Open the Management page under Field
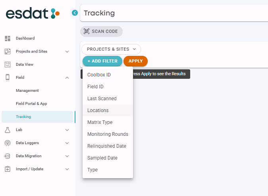268x196 pixels. pos(27,91)
